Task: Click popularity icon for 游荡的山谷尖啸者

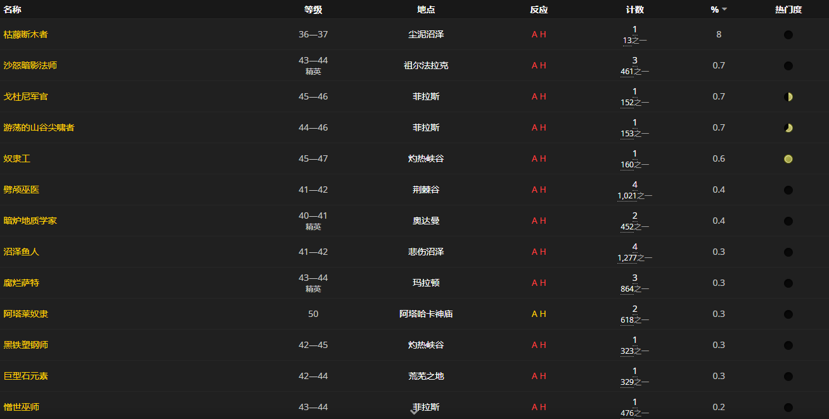Action: pyautogui.click(x=788, y=128)
